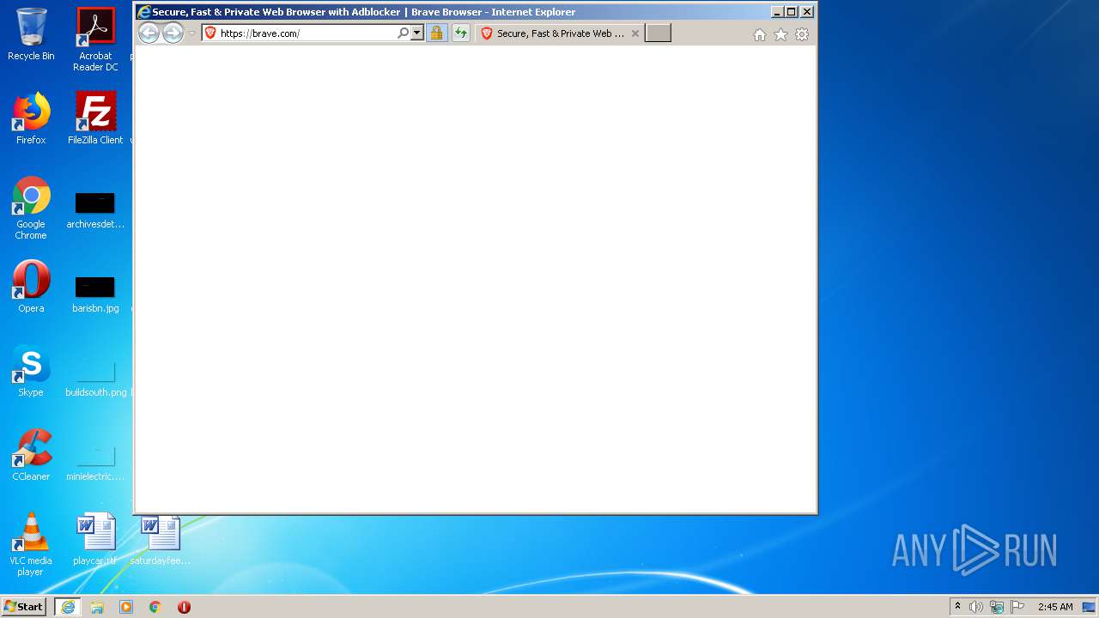The height and width of the screenshot is (618, 1099).
Task: Launch Opera desktop shortcut
Action: click(31, 287)
